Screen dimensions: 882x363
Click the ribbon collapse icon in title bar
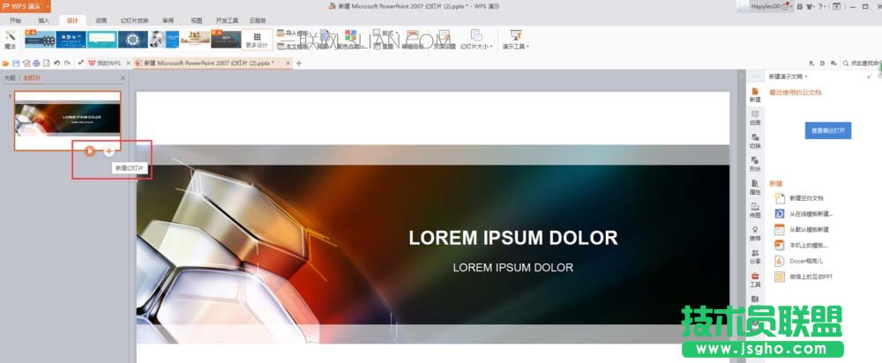click(837, 6)
